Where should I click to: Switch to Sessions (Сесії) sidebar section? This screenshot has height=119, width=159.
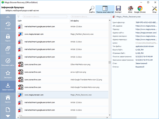(x=8, y=50)
